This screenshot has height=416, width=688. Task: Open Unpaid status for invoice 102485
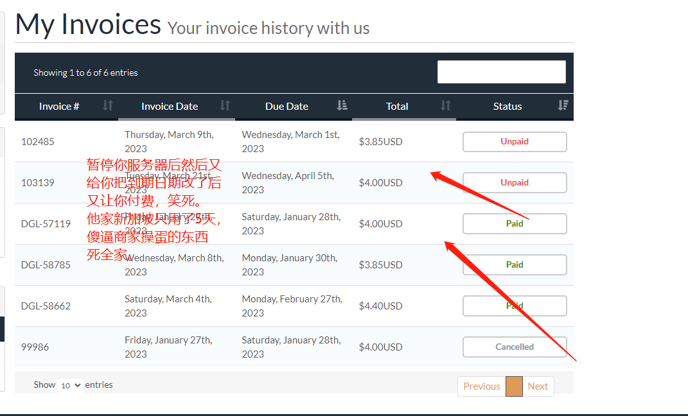(515, 142)
